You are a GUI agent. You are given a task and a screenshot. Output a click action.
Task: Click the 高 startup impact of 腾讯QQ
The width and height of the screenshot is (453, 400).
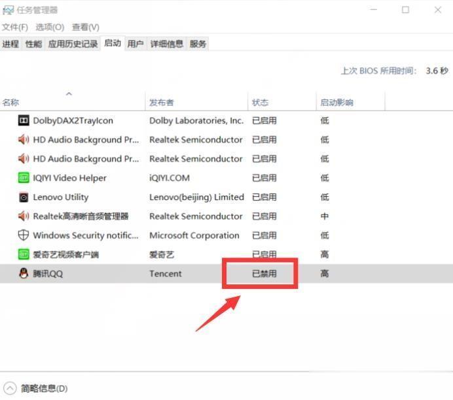pyautogui.click(x=325, y=273)
